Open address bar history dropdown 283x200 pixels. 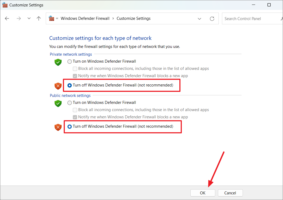[x=199, y=18]
